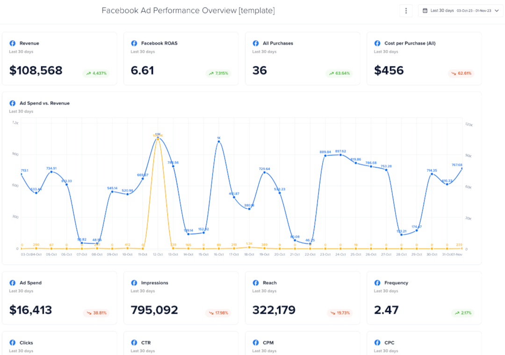Screen dimensions: 505x355
Task: Click the Impressions 17.98% change badge
Action: tap(218, 313)
